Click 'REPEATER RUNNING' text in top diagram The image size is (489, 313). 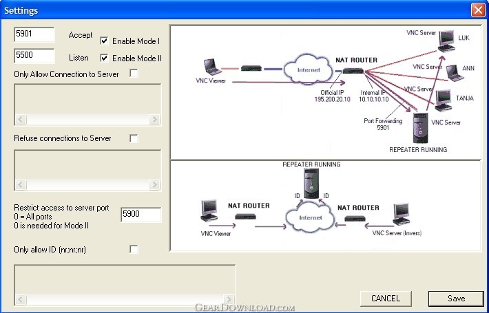pyautogui.click(x=418, y=150)
